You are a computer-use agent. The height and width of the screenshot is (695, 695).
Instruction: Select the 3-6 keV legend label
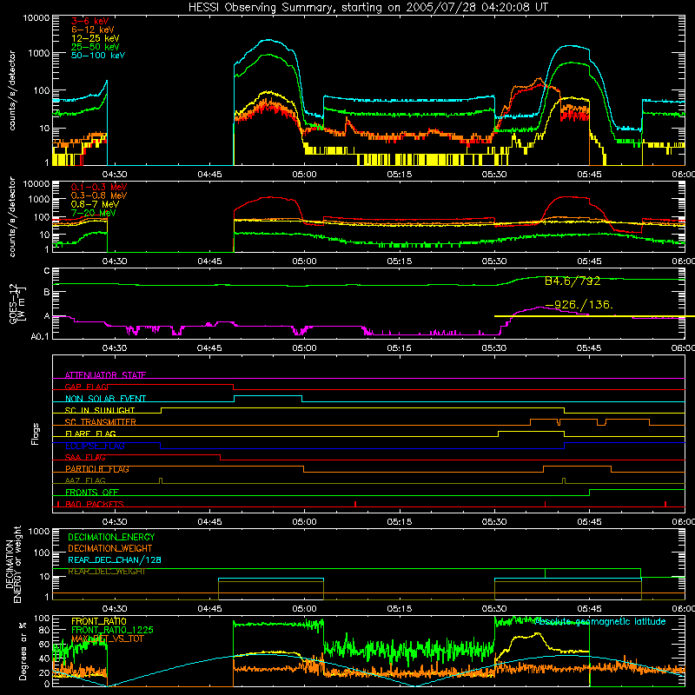click(x=89, y=21)
